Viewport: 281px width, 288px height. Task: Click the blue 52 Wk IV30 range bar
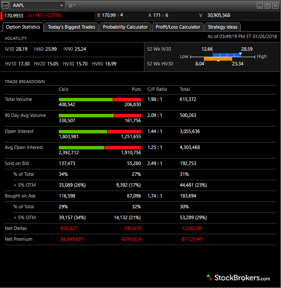[227, 55]
